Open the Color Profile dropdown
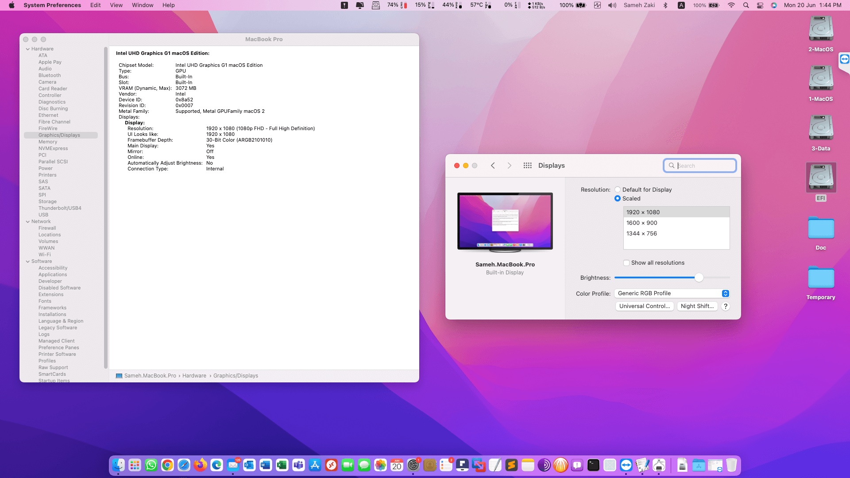850x478 pixels. [672, 293]
